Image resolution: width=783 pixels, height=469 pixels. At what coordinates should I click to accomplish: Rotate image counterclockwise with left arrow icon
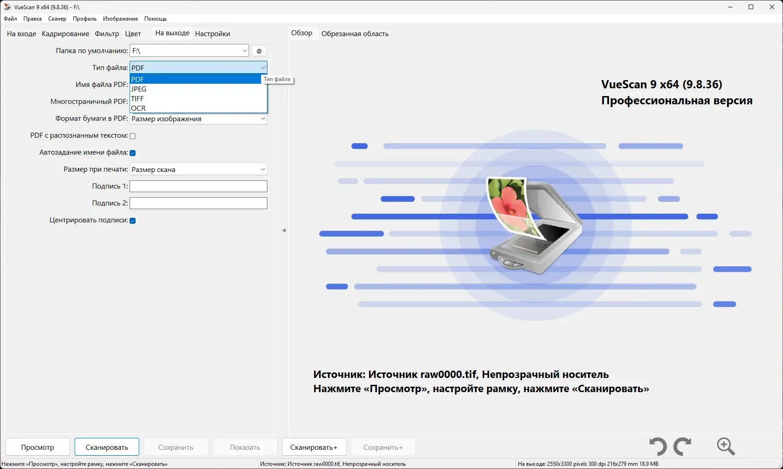pyautogui.click(x=658, y=447)
